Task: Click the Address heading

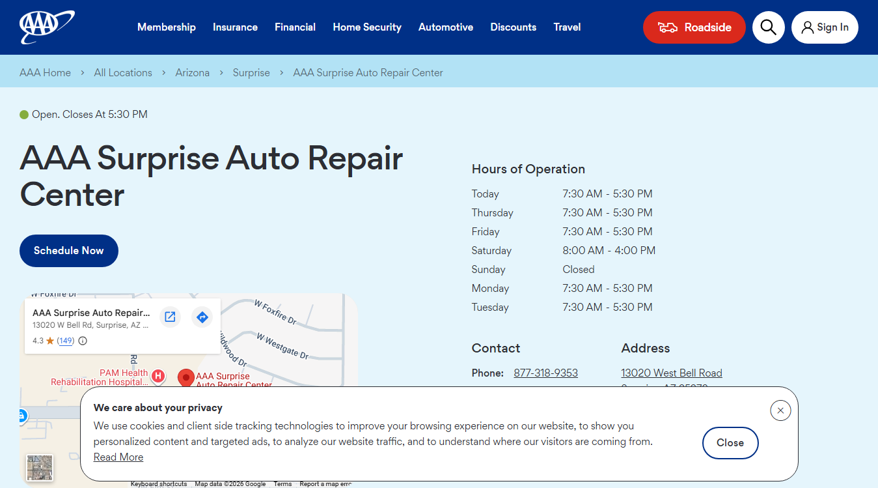Action: 646,349
